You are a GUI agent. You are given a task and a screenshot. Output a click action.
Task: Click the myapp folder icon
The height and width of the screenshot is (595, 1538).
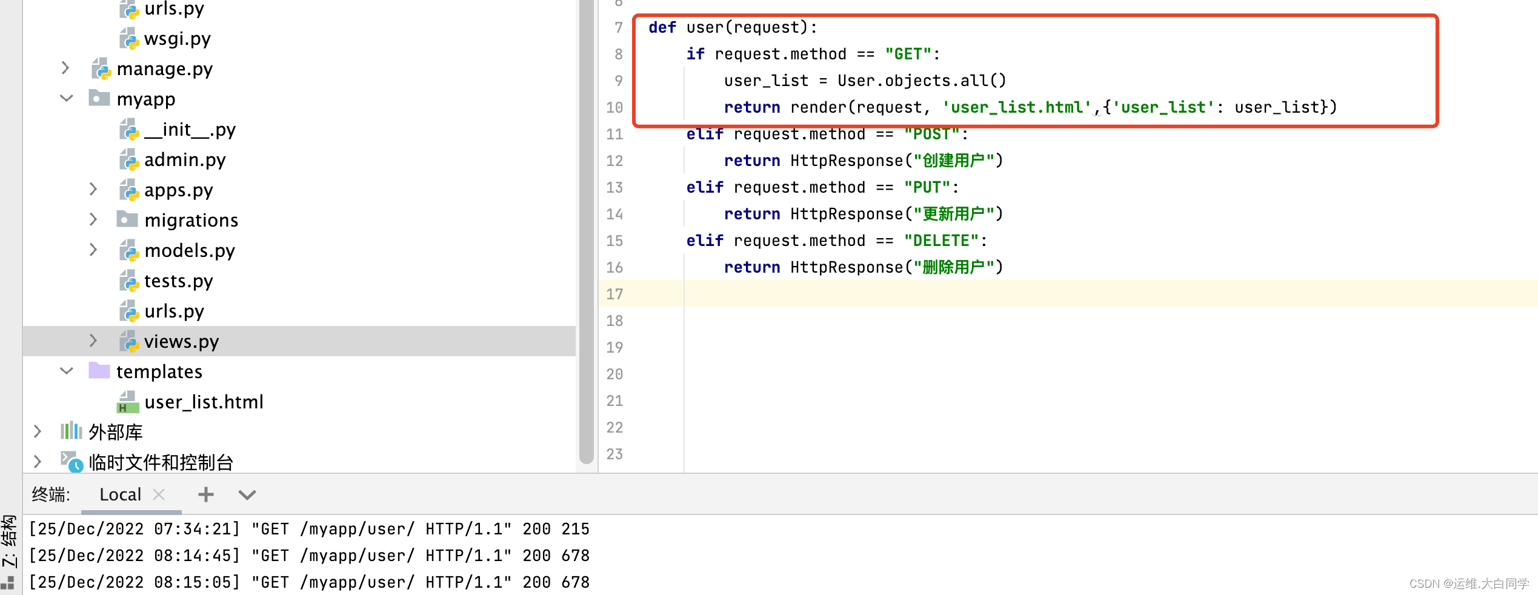pyautogui.click(x=99, y=98)
